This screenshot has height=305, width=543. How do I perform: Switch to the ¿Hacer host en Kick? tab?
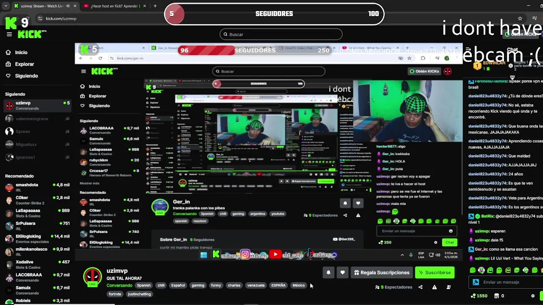pos(115,6)
